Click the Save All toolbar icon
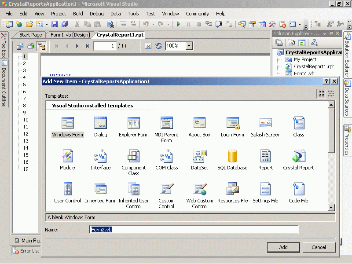The image size is (352, 264). [65, 24]
